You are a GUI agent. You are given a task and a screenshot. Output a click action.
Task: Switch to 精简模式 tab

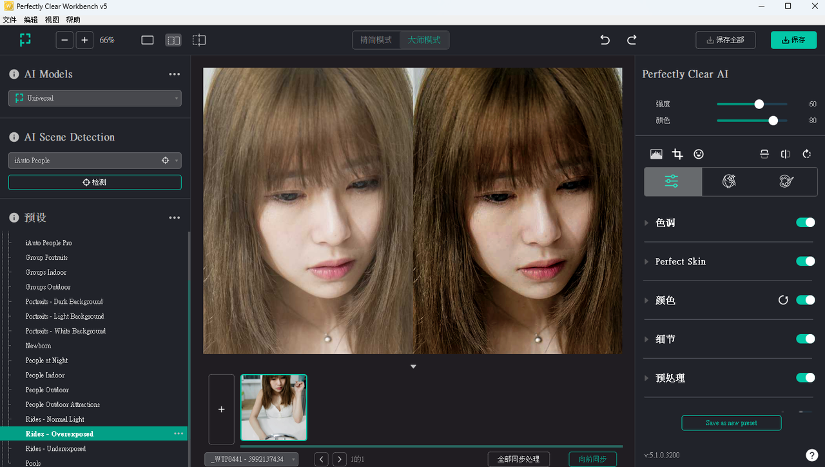pyautogui.click(x=376, y=40)
